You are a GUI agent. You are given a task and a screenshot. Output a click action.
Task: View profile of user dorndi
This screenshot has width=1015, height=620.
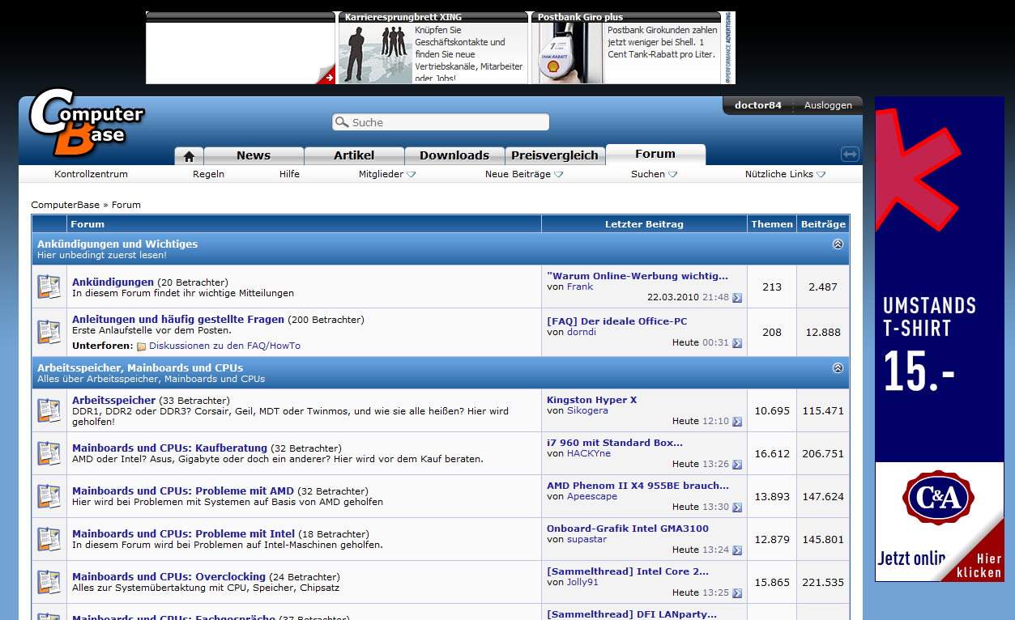581,332
